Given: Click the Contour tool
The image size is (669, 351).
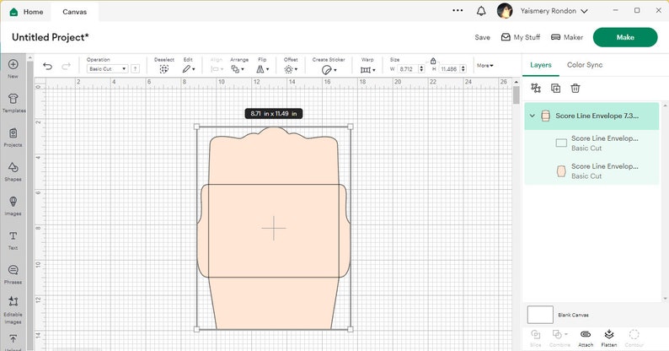Looking at the screenshot, I should 634,338.
